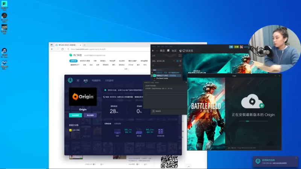Image resolution: width=301 pixels, height=169 pixels.
Task: Click the Steam user avatar thumbnail
Action: 241,47
